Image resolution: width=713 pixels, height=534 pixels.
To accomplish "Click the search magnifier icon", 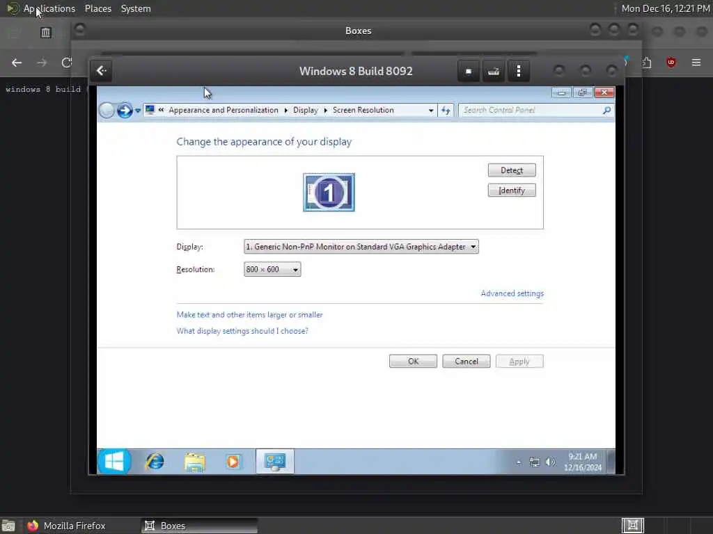I will click(606, 110).
